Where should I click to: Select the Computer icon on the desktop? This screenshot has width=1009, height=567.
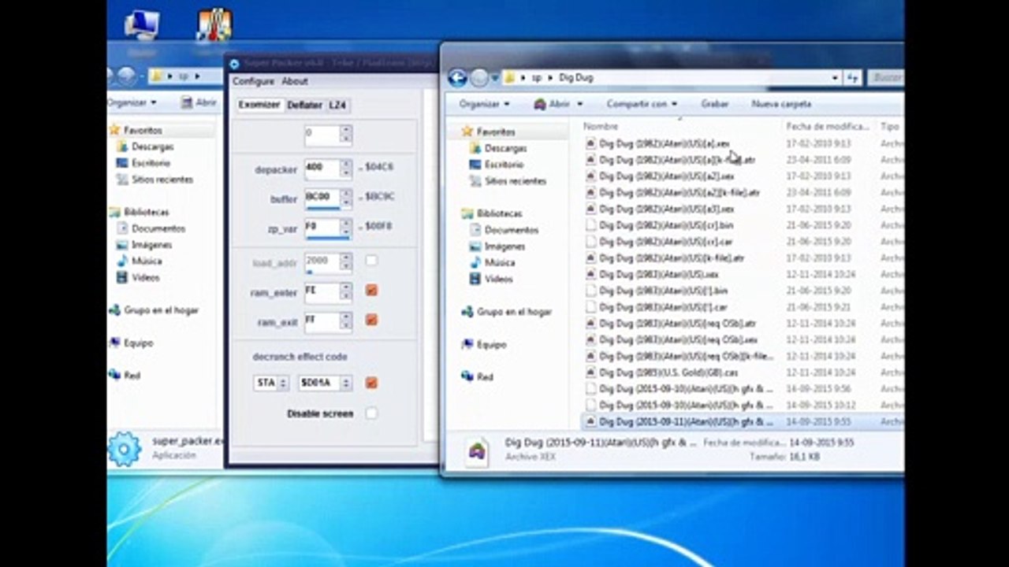click(143, 24)
